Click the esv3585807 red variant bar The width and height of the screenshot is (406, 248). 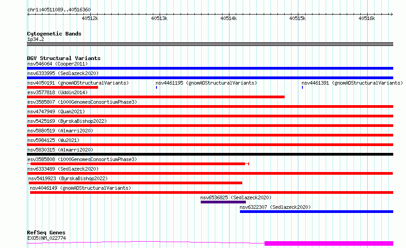point(210,106)
